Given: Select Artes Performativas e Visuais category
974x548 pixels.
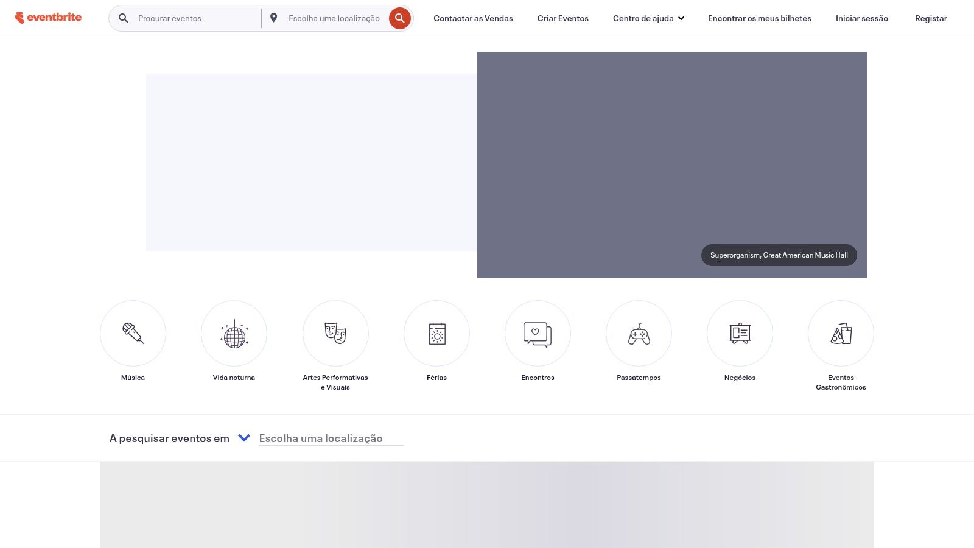Looking at the screenshot, I should point(335,333).
